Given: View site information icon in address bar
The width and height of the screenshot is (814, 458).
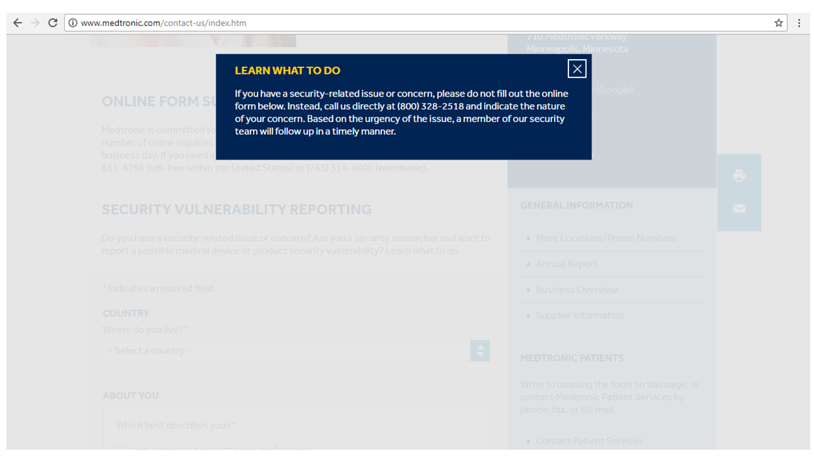Looking at the screenshot, I should click(72, 23).
